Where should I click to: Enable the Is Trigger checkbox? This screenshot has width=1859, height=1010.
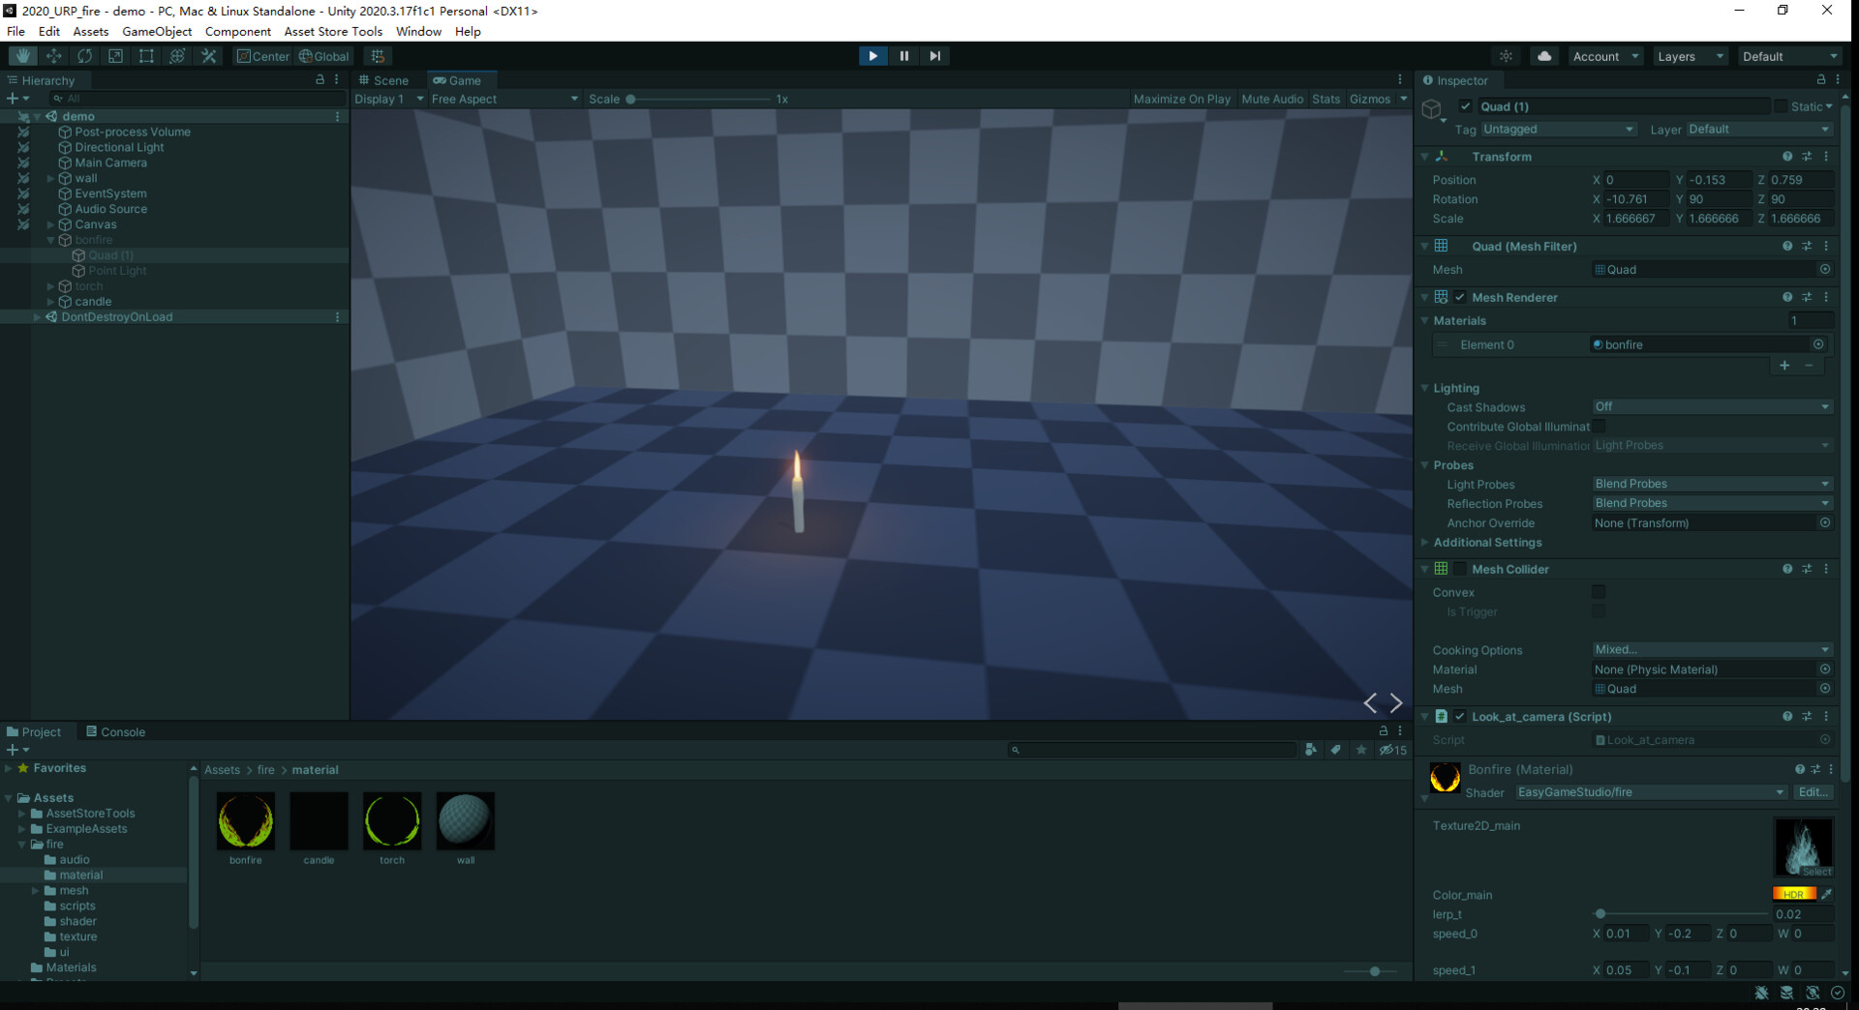1599,611
